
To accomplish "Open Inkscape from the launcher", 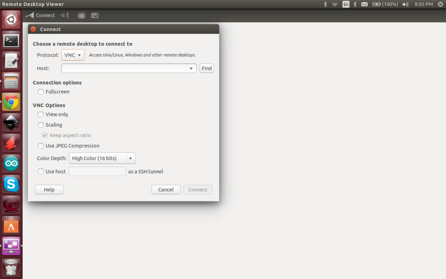I will tap(11, 123).
